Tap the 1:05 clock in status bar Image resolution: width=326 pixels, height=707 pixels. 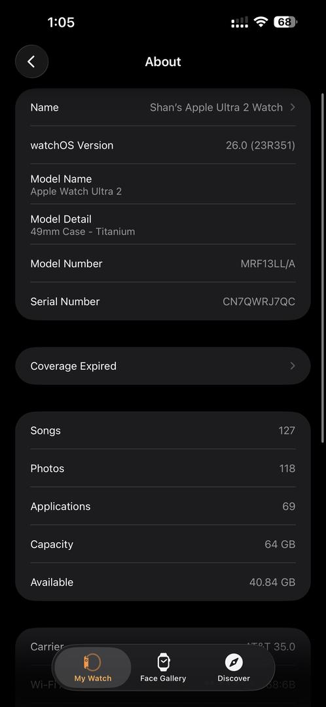61,22
